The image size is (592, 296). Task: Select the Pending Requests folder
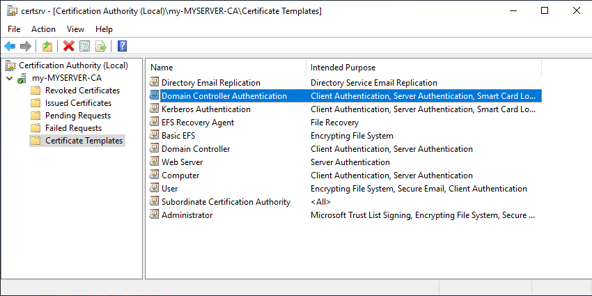click(x=77, y=116)
